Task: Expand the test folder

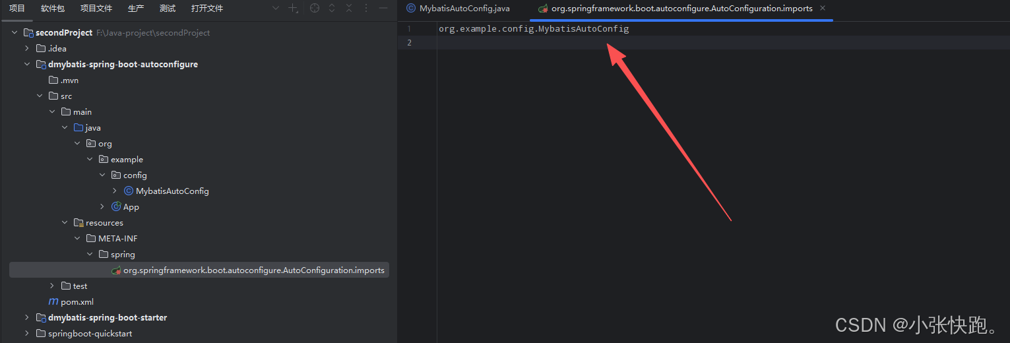Action: point(52,286)
